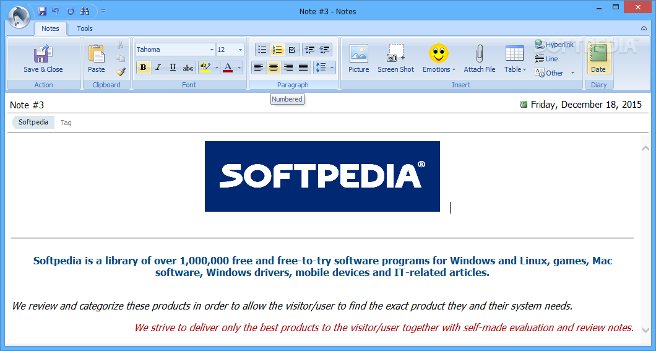
Task: Align text right
Action: [288, 67]
